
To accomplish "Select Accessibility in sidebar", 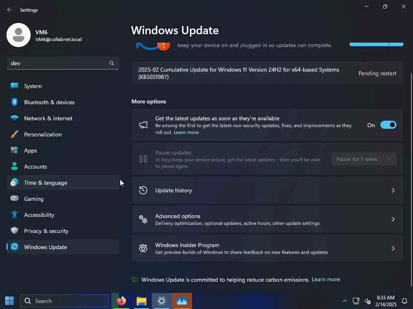I will (x=63, y=215).
